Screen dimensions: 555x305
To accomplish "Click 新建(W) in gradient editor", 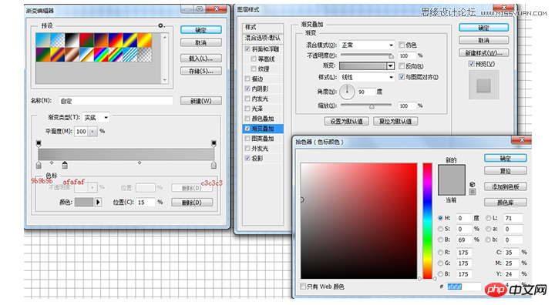I will click(x=201, y=101).
